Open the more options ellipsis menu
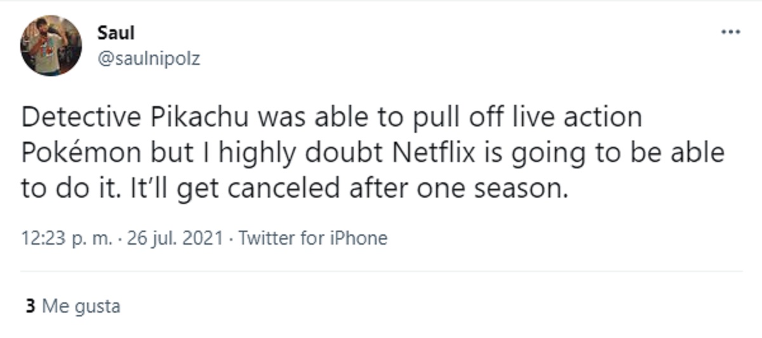The width and height of the screenshot is (762, 338). coord(732,32)
